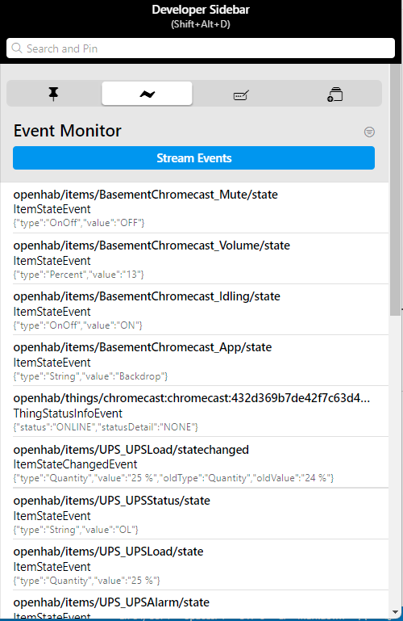Click the magnifier icon in search bar
The height and width of the screenshot is (621, 403).
(17, 48)
